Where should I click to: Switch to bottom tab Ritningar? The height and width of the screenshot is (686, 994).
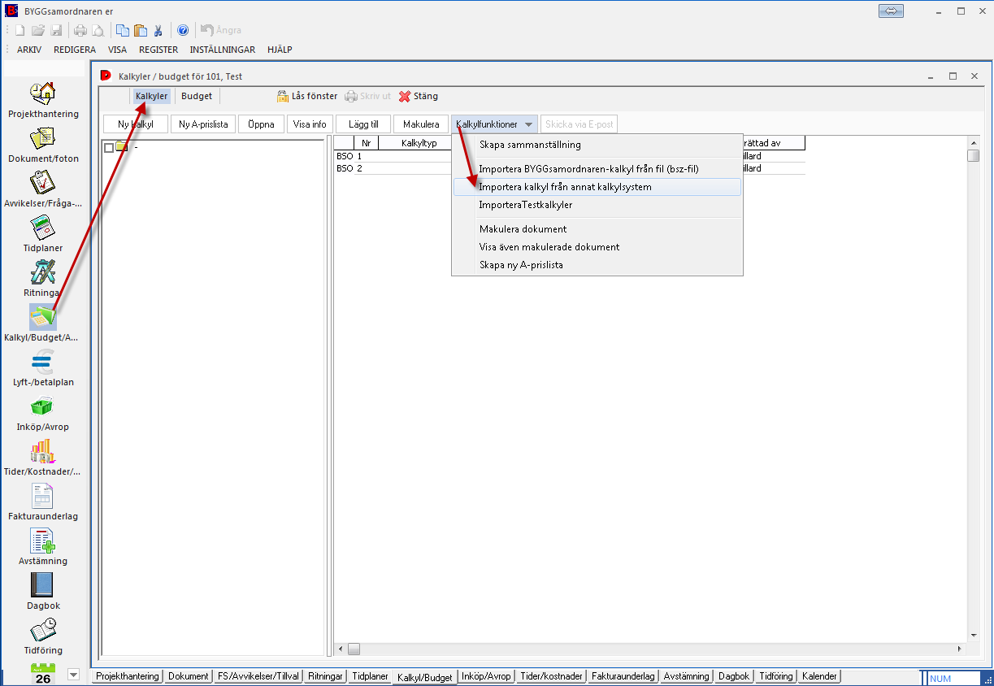coord(326,676)
